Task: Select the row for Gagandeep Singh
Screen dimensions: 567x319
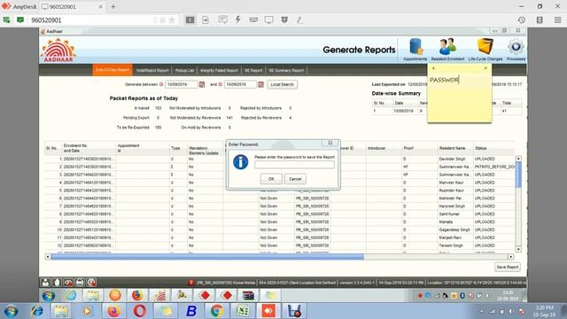Action: [279, 230]
